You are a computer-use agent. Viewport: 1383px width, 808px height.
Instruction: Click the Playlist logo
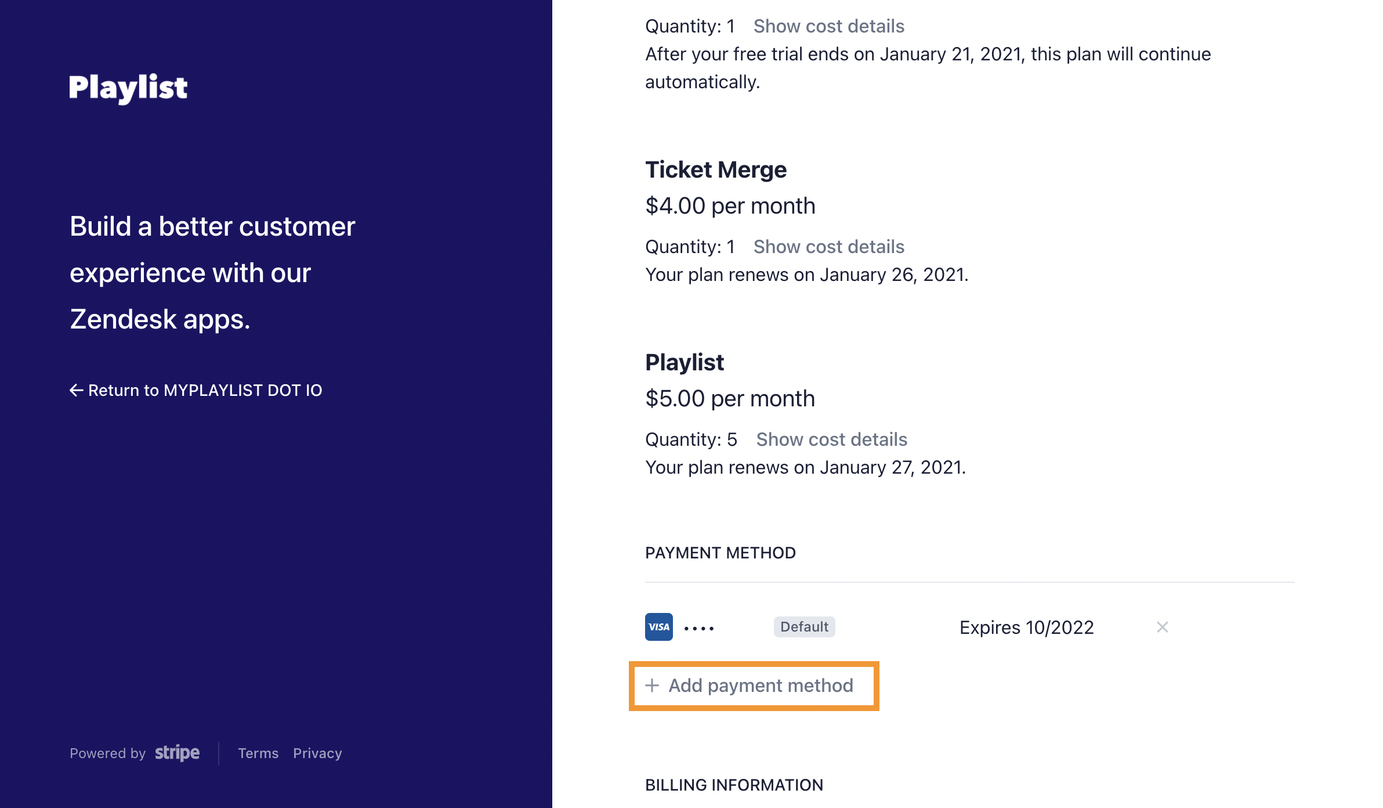point(128,88)
